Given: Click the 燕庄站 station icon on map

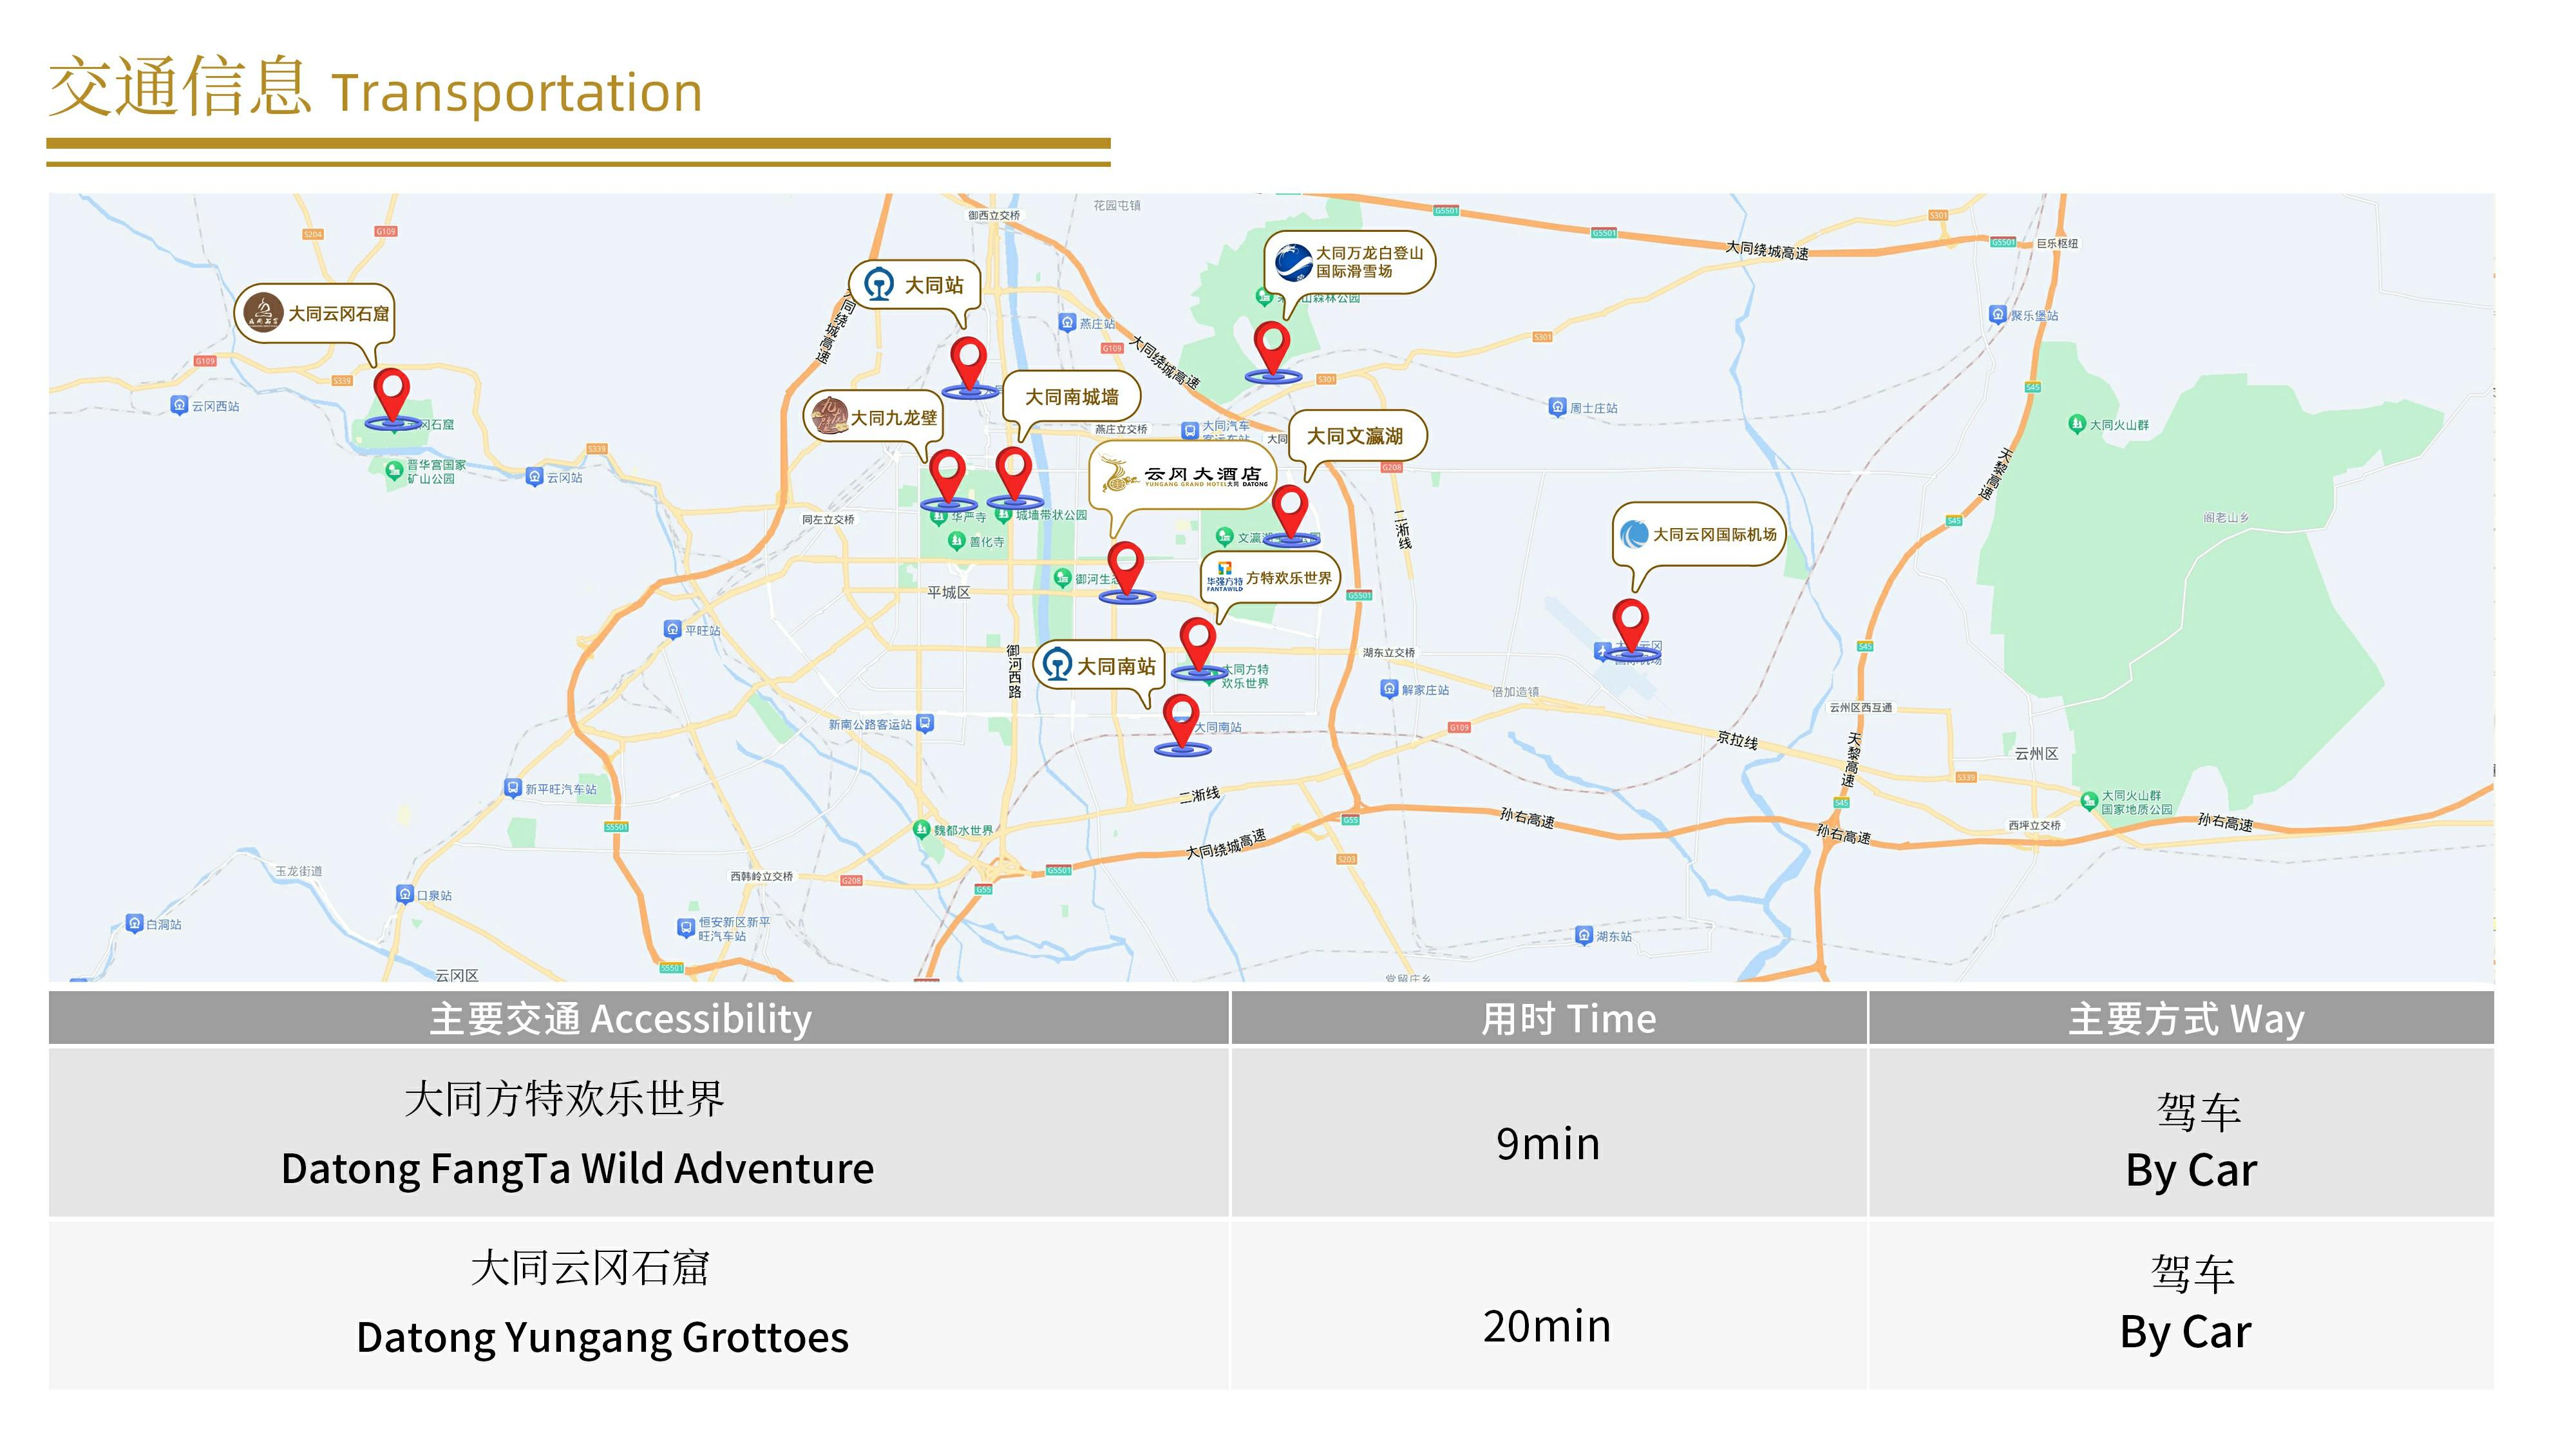Looking at the screenshot, I should pos(1067,323).
